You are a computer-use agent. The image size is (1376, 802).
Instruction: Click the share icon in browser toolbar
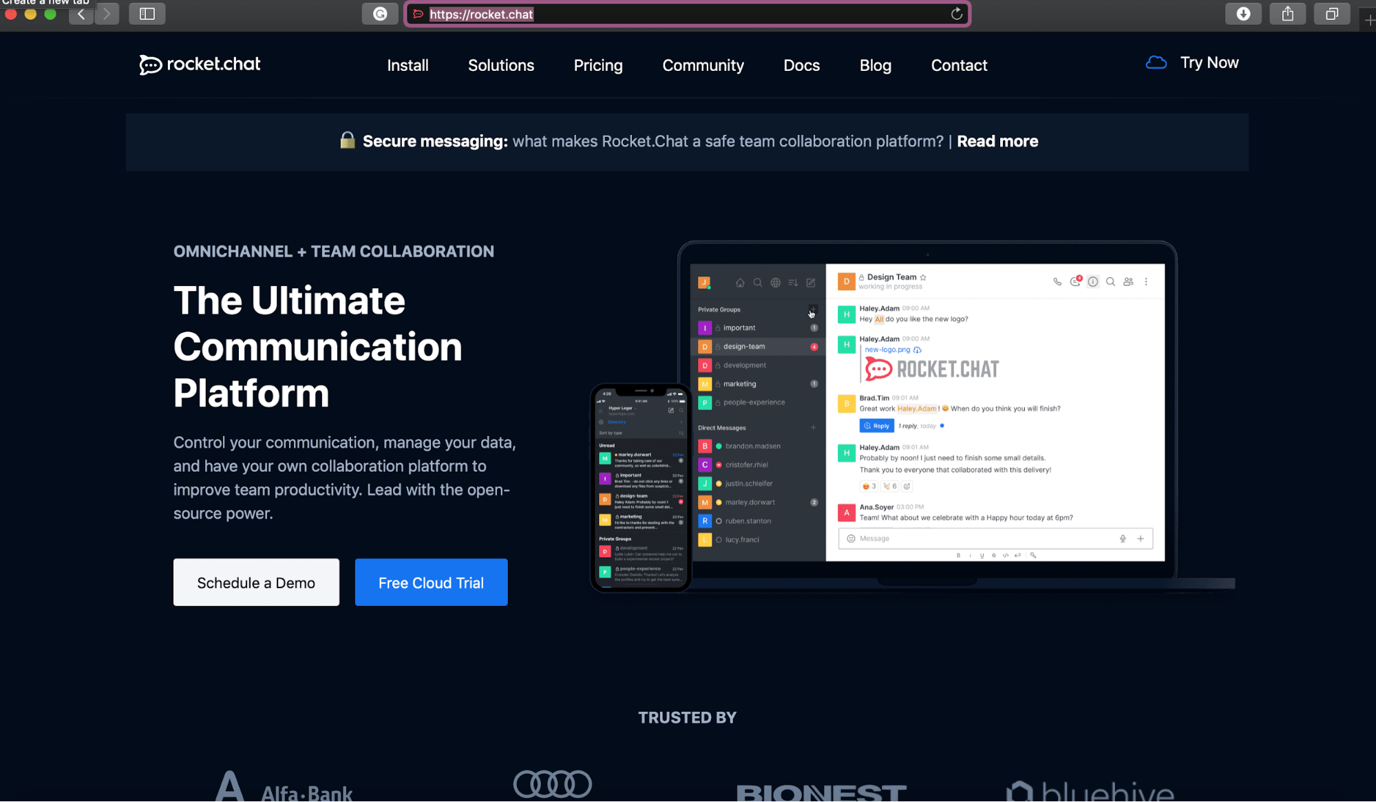1288,13
